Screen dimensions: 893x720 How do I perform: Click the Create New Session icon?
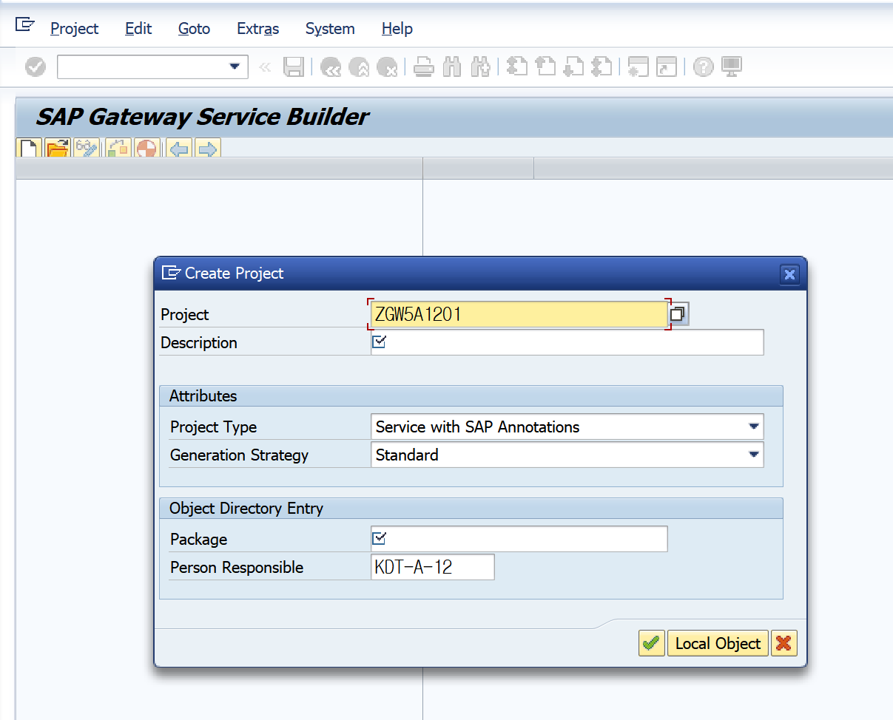[x=638, y=67]
